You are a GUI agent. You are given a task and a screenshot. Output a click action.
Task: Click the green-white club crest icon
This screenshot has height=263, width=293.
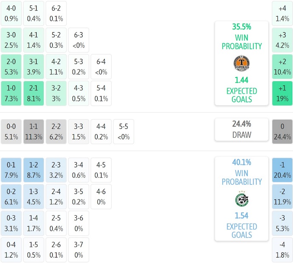point(242,199)
